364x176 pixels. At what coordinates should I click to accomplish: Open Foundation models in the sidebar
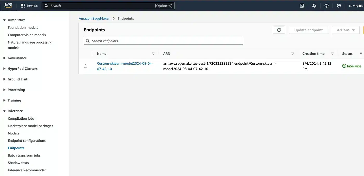click(23, 28)
